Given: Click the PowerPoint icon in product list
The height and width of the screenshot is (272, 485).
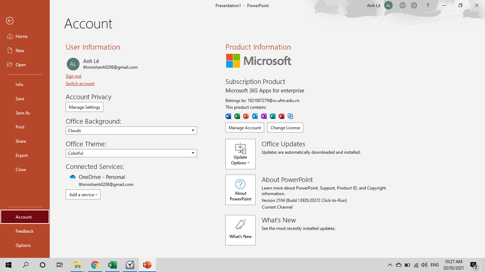Looking at the screenshot, I should coord(246,116).
